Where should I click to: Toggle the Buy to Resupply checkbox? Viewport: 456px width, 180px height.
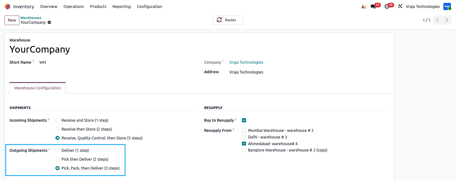(x=244, y=120)
